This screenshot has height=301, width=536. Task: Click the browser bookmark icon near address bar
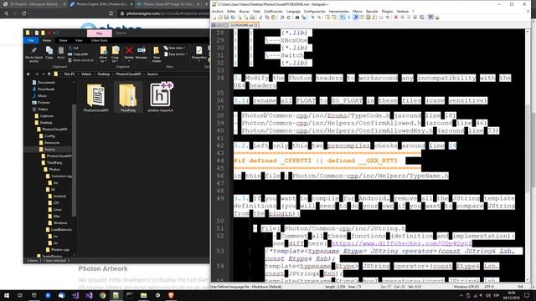click(x=111, y=13)
